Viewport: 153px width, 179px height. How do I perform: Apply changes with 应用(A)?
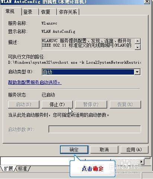click(134, 150)
